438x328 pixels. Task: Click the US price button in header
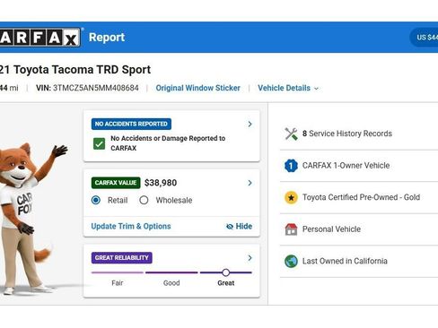(424, 38)
